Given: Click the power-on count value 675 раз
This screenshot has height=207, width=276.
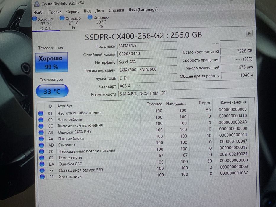Looking at the screenshot, I should 237,67.
